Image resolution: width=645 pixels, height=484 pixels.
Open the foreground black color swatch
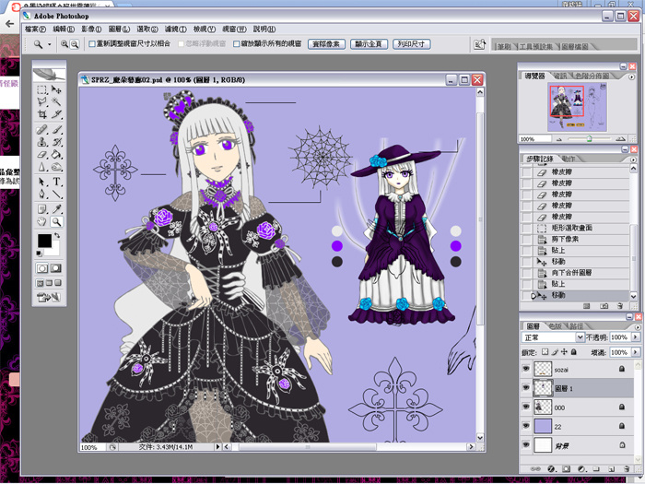coord(44,241)
